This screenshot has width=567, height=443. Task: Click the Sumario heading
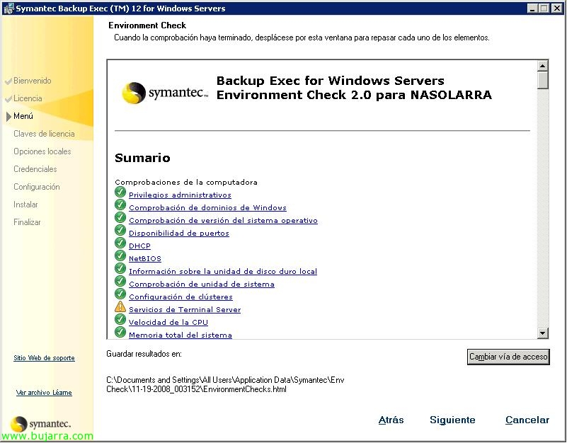142,158
